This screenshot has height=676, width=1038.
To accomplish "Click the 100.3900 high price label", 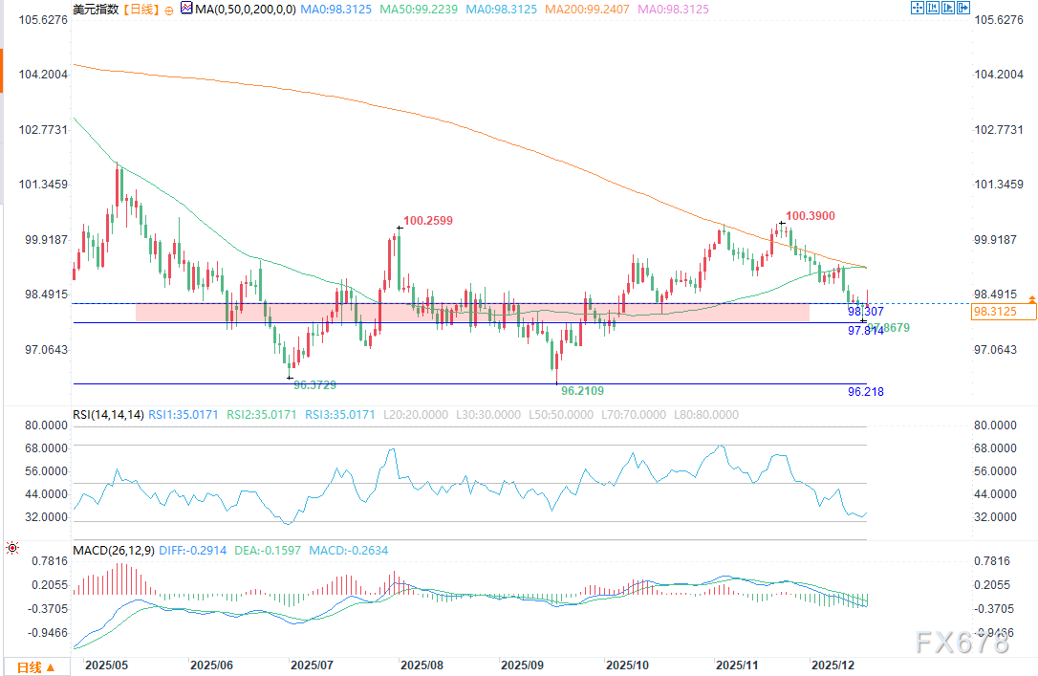I will click(811, 217).
